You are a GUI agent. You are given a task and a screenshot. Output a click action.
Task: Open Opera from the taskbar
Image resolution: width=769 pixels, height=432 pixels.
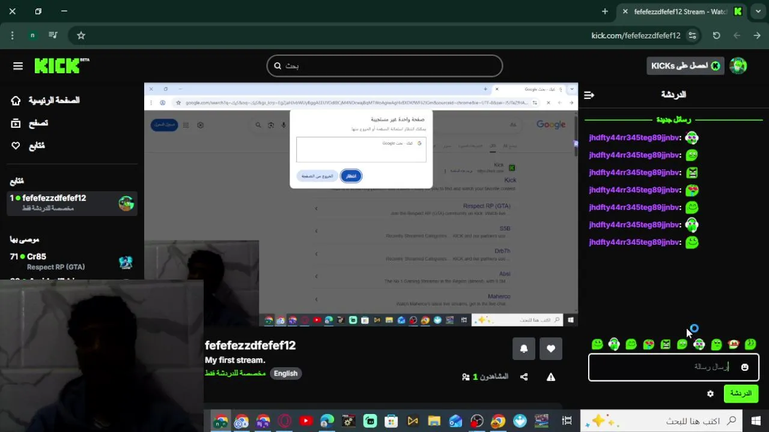pyautogui.click(x=284, y=421)
